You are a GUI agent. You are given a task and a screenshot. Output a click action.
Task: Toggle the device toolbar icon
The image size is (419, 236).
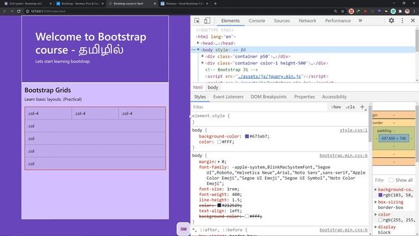(x=207, y=20)
